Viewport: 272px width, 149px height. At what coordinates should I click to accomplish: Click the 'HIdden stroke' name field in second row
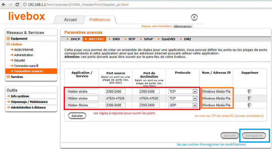82,98
